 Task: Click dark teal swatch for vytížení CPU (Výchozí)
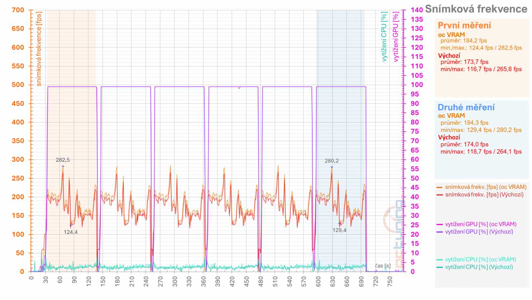click(440, 267)
